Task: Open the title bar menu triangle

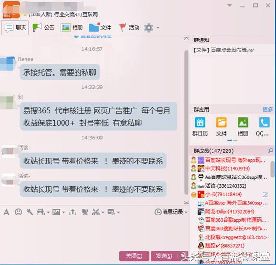Action: (230, 5)
